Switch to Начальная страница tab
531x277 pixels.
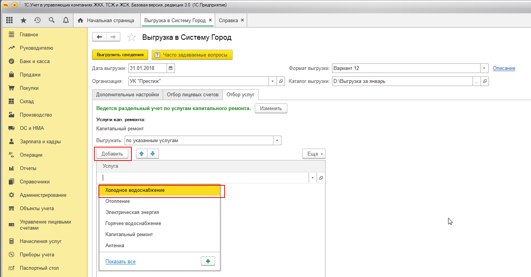106,20
